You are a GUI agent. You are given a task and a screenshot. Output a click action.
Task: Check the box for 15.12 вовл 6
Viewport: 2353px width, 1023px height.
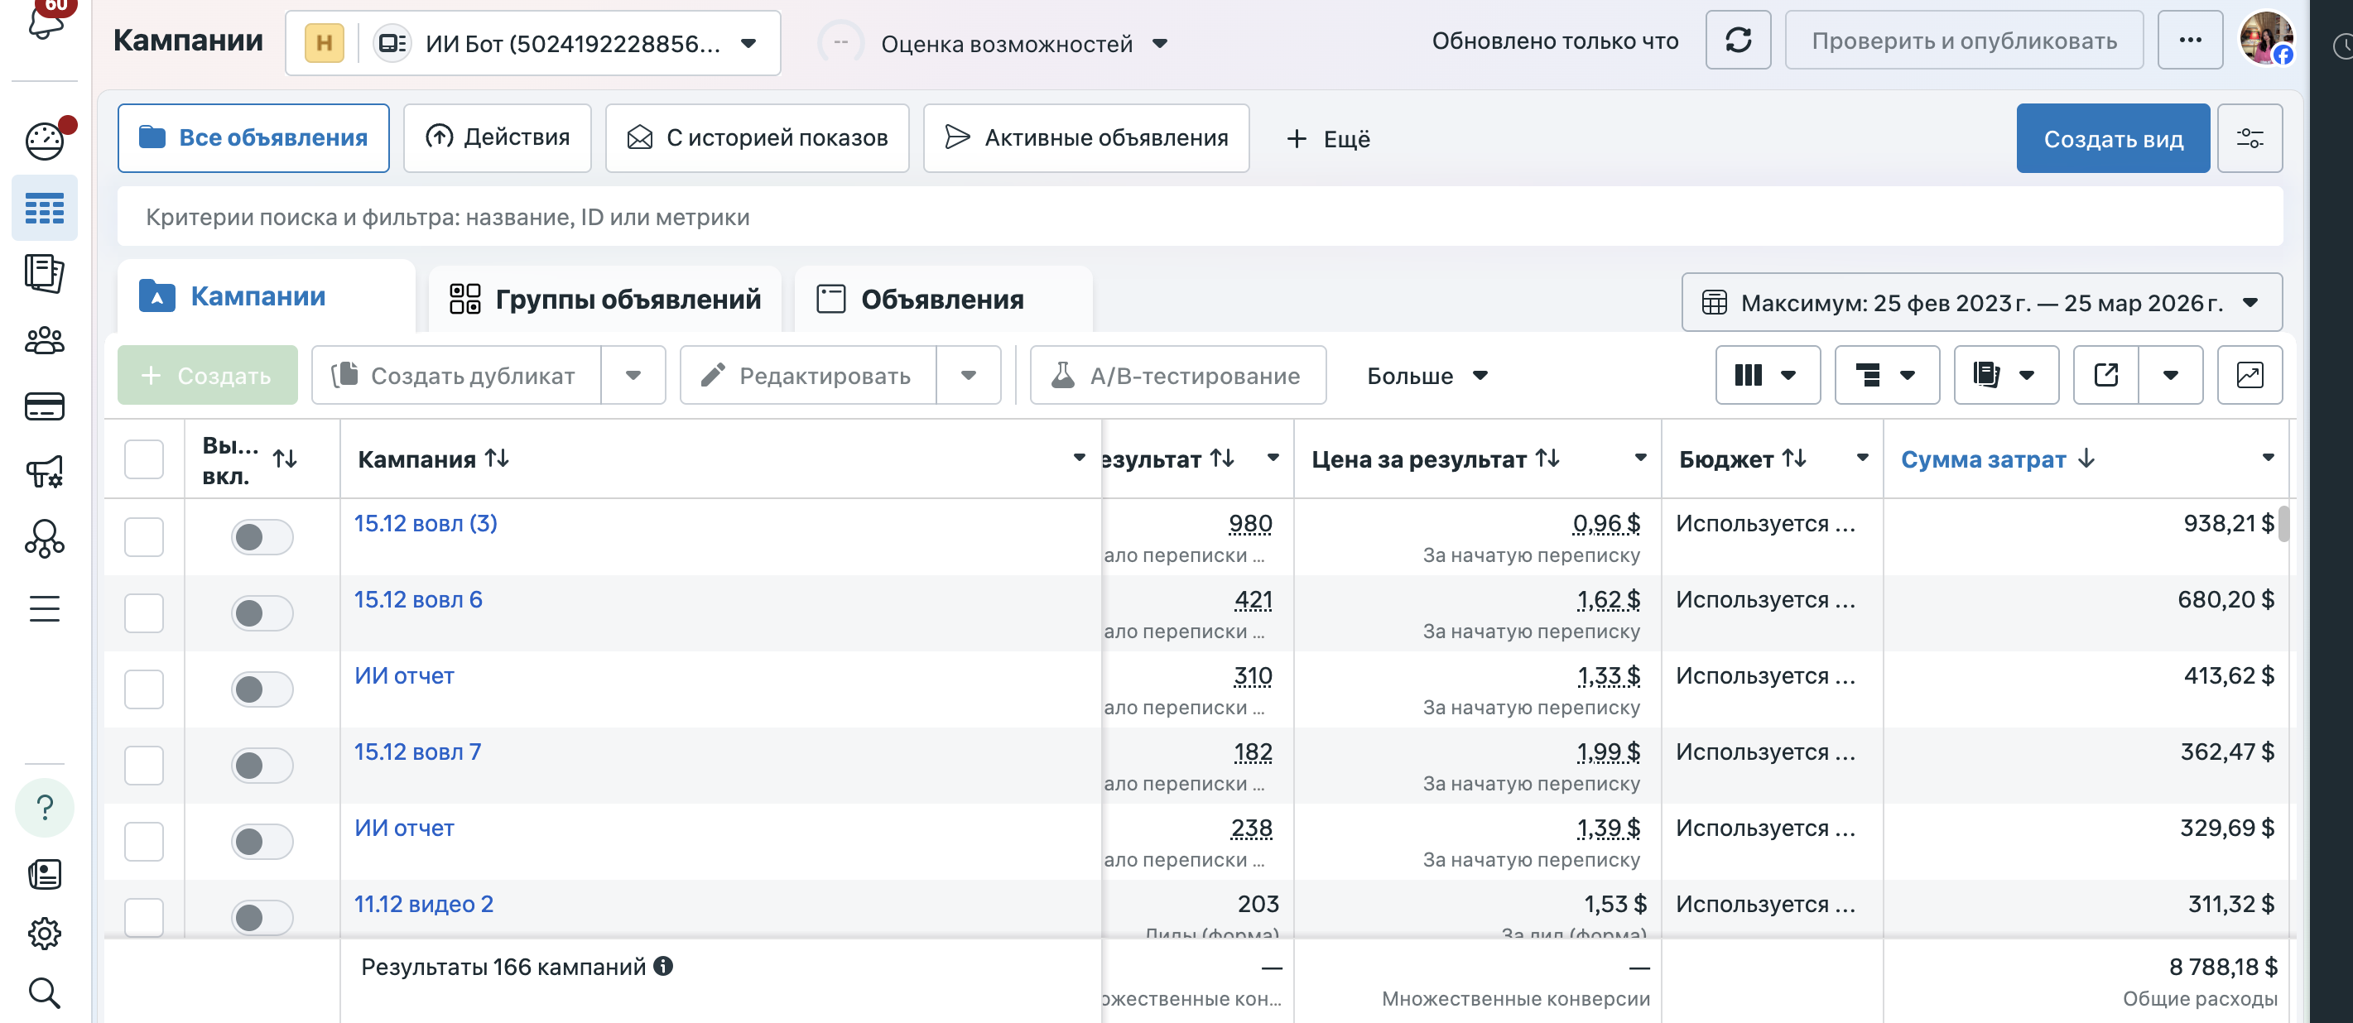coord(144,612)
